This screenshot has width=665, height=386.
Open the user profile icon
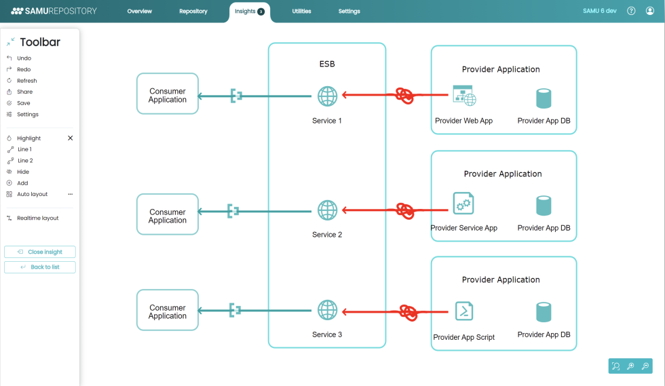[x=649, y=11]
